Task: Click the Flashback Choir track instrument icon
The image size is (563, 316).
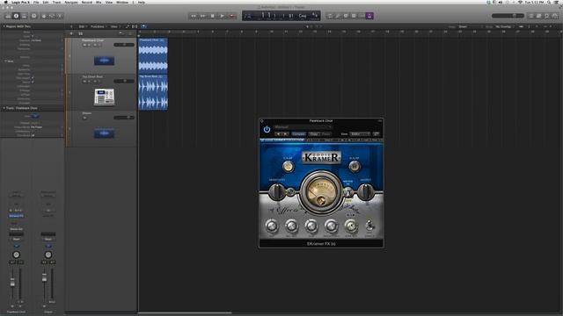Action: tap(104, 61)
